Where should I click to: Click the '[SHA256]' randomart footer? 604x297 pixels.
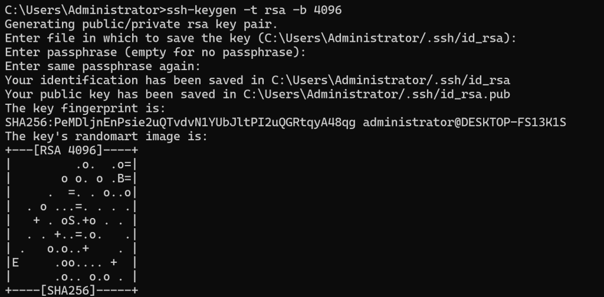(x=71, y=291)
